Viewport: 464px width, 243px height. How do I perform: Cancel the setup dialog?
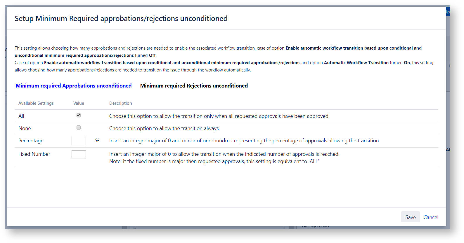[431, 217]
